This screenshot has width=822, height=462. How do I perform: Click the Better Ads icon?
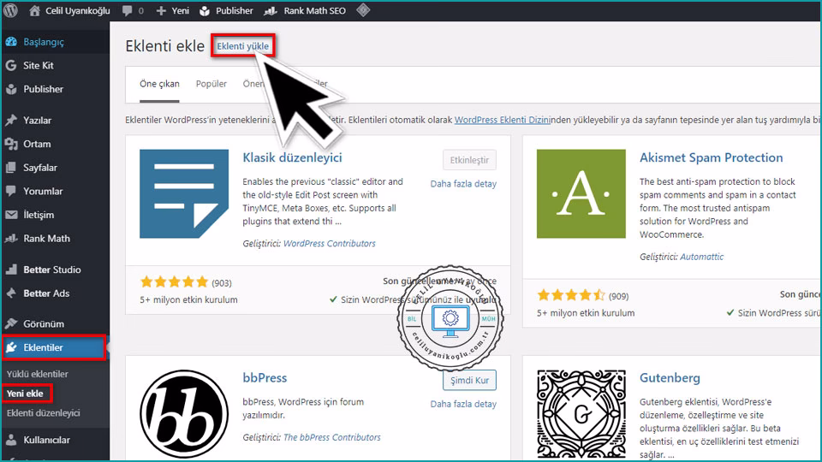(x=11, y=293)
